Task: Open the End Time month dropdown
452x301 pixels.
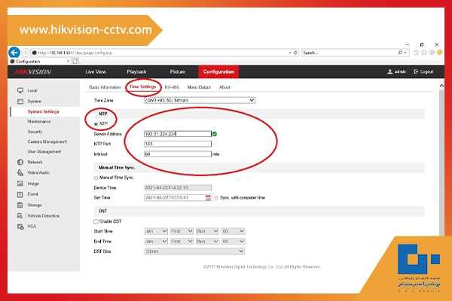Action: [x=156, y=242]
